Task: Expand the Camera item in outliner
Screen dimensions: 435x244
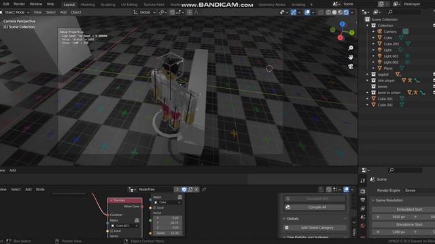Action: 373,32
